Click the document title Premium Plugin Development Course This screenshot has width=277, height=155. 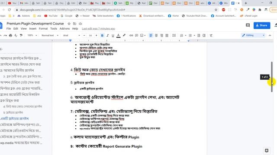[x=35, y=24]
